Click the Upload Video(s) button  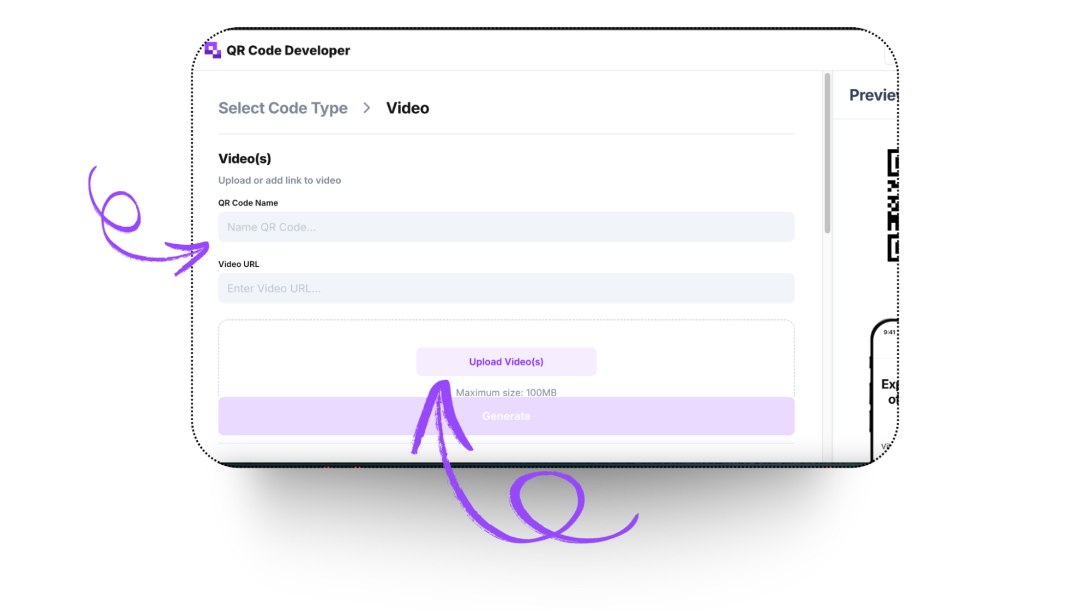pyautogui.click(x=506, y=362)
